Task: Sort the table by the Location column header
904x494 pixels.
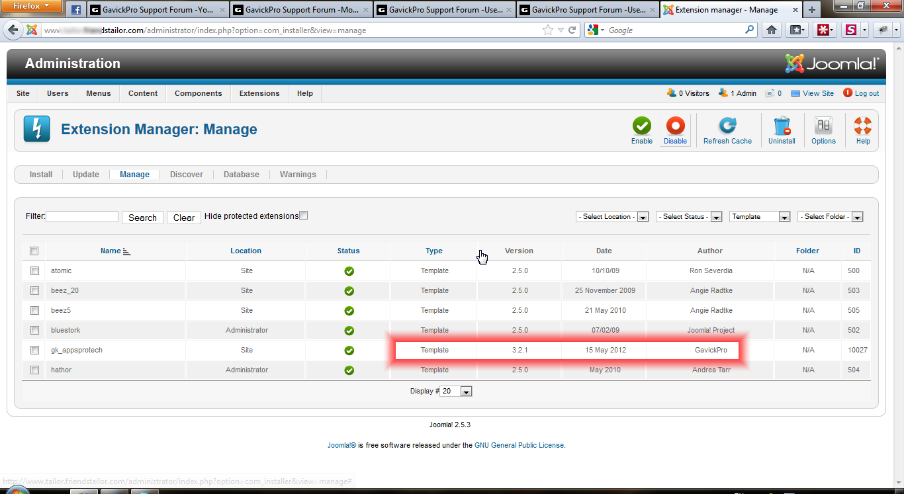Action: [246, 251]
